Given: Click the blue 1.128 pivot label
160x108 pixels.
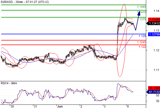Looking at the screenshot, I should (x=142, y=36).
